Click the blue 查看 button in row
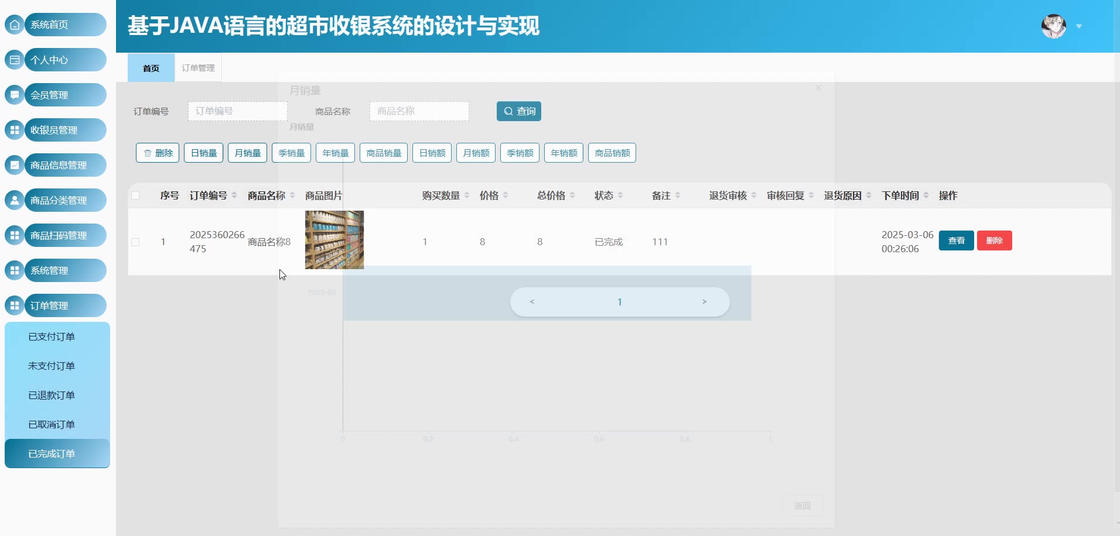The width and height of the screenshot is (1120, 536). point(956,240)
